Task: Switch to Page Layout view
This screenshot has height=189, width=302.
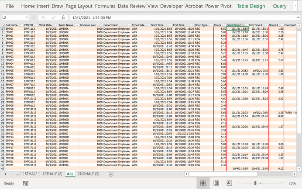Action: point(216,183)
